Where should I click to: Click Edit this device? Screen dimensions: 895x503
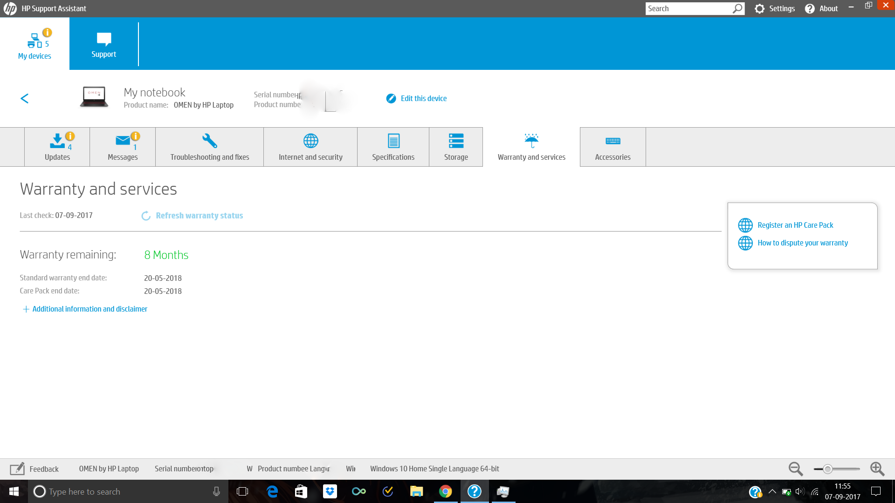(423, 98)
